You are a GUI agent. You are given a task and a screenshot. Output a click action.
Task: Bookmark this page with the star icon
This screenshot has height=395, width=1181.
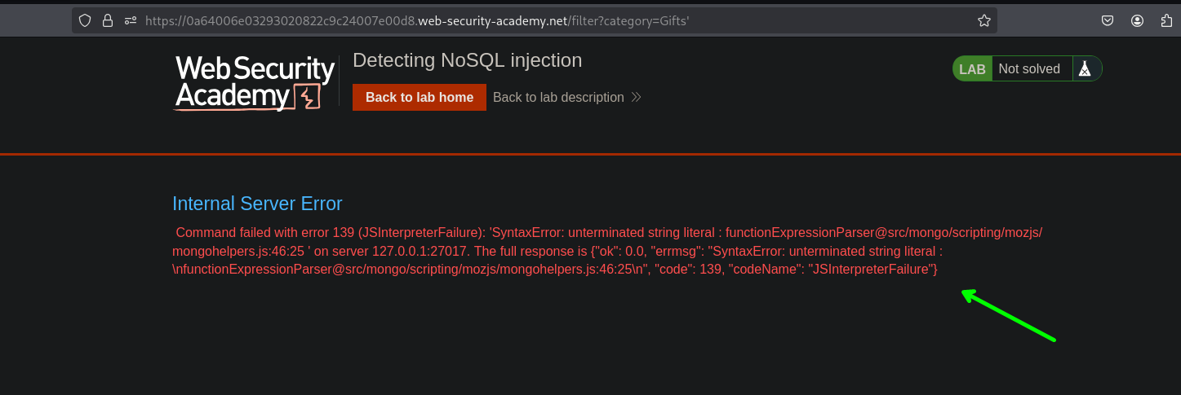pyautogui.click(x=984, y=21)
